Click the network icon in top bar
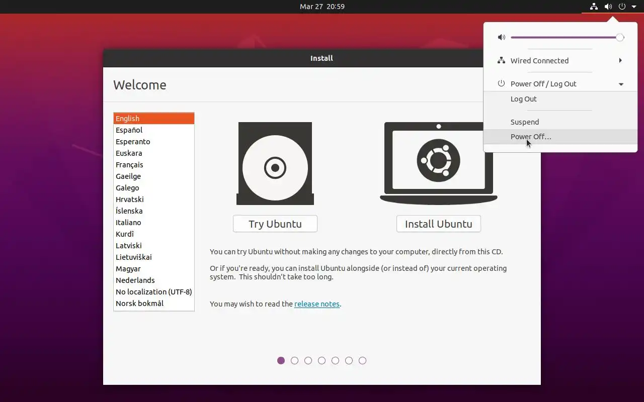This screenshot has width=644, height=402. (594, 7)
